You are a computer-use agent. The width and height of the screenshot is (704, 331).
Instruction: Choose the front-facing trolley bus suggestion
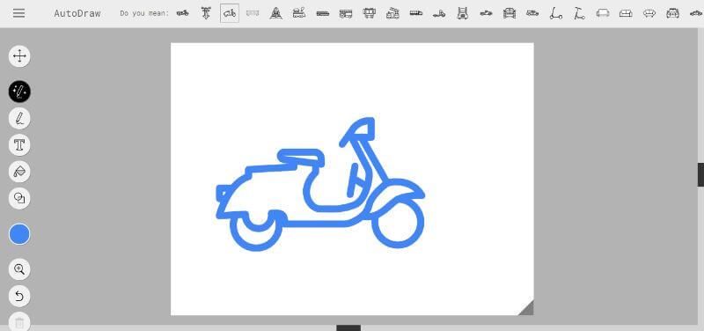pos(369,13)
